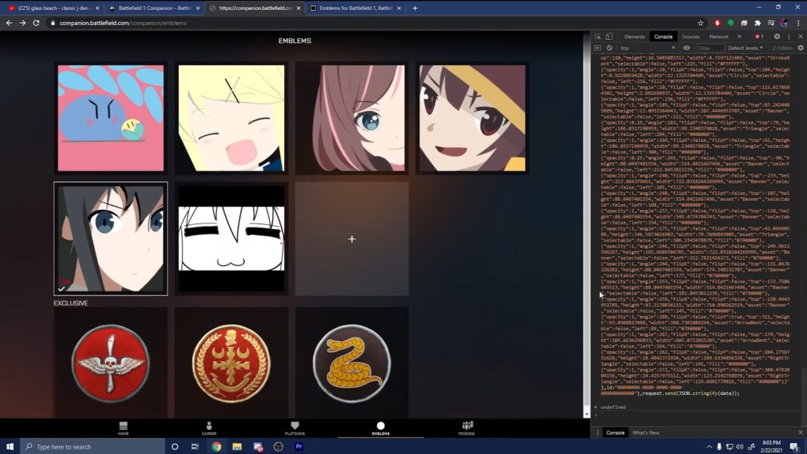Switch to the Network tab

[x=719, y=36]
